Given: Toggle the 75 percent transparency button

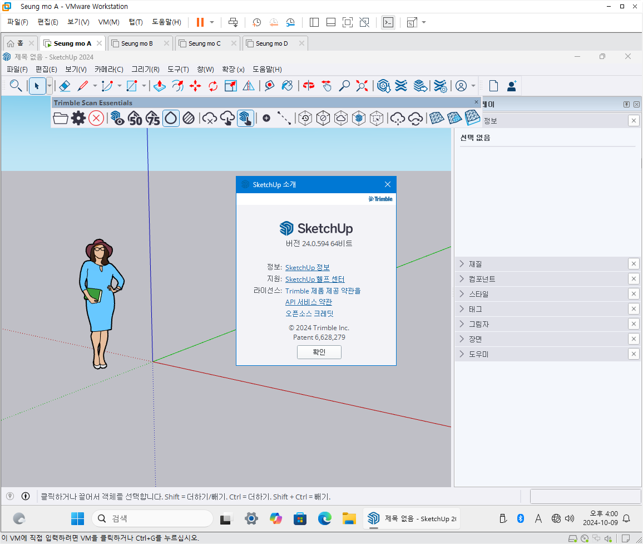Looking at the screenshot, I should click(153, 118).
